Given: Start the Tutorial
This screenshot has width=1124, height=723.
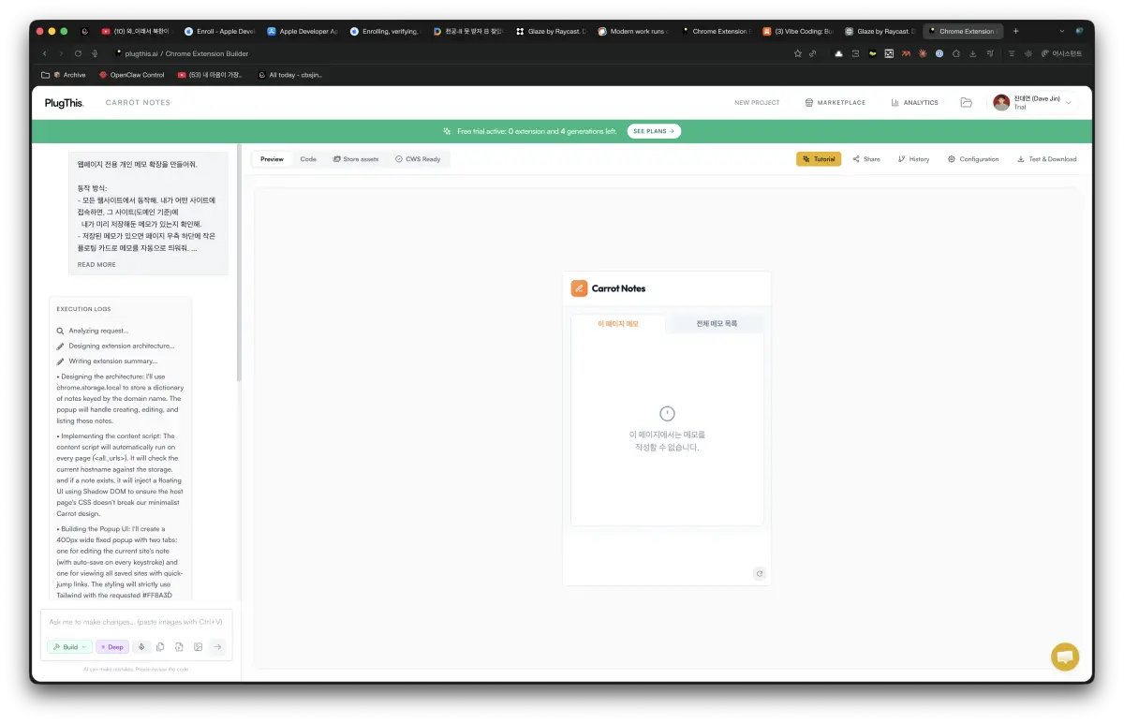Looking at the screenshot, I should 819,159.
